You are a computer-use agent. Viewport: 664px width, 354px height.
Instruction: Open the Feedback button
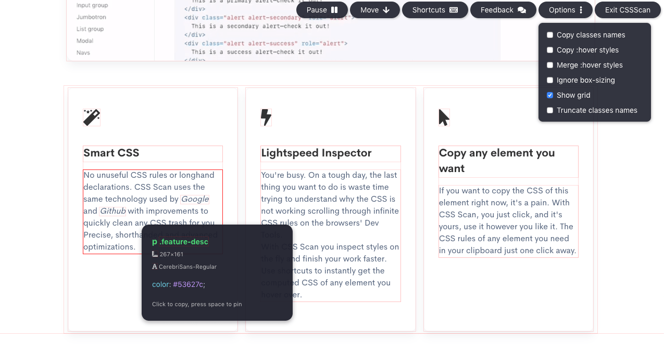click(x=503, y=10)
